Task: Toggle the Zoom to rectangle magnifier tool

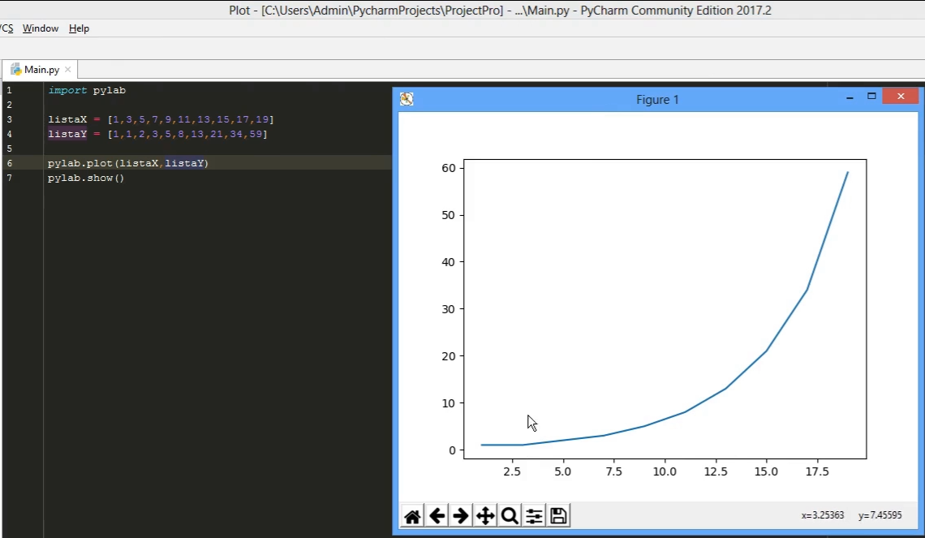Action: pos(510,516)
